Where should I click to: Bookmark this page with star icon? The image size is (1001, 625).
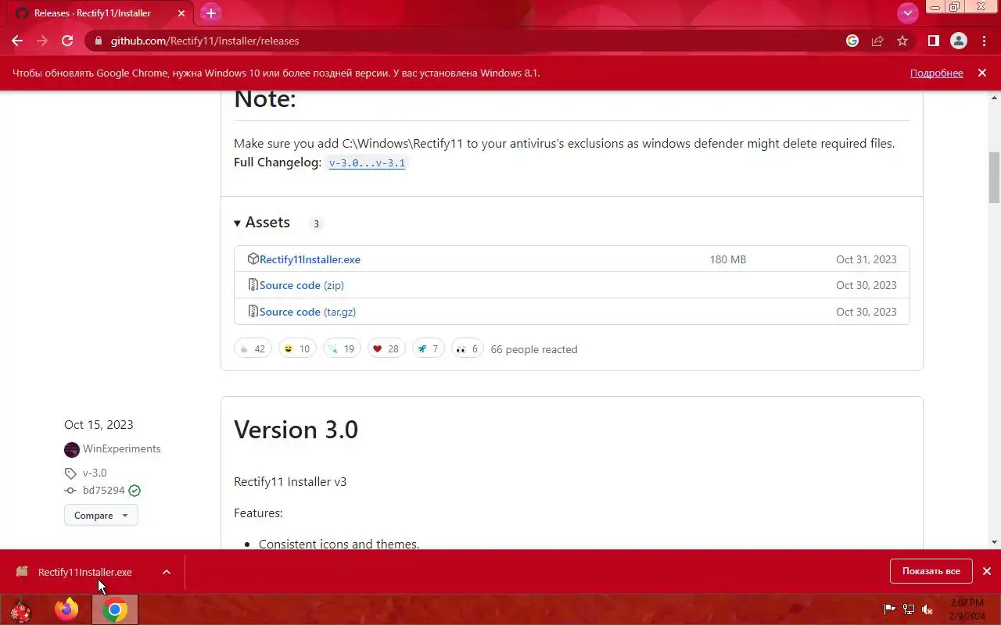pos(902,41)
